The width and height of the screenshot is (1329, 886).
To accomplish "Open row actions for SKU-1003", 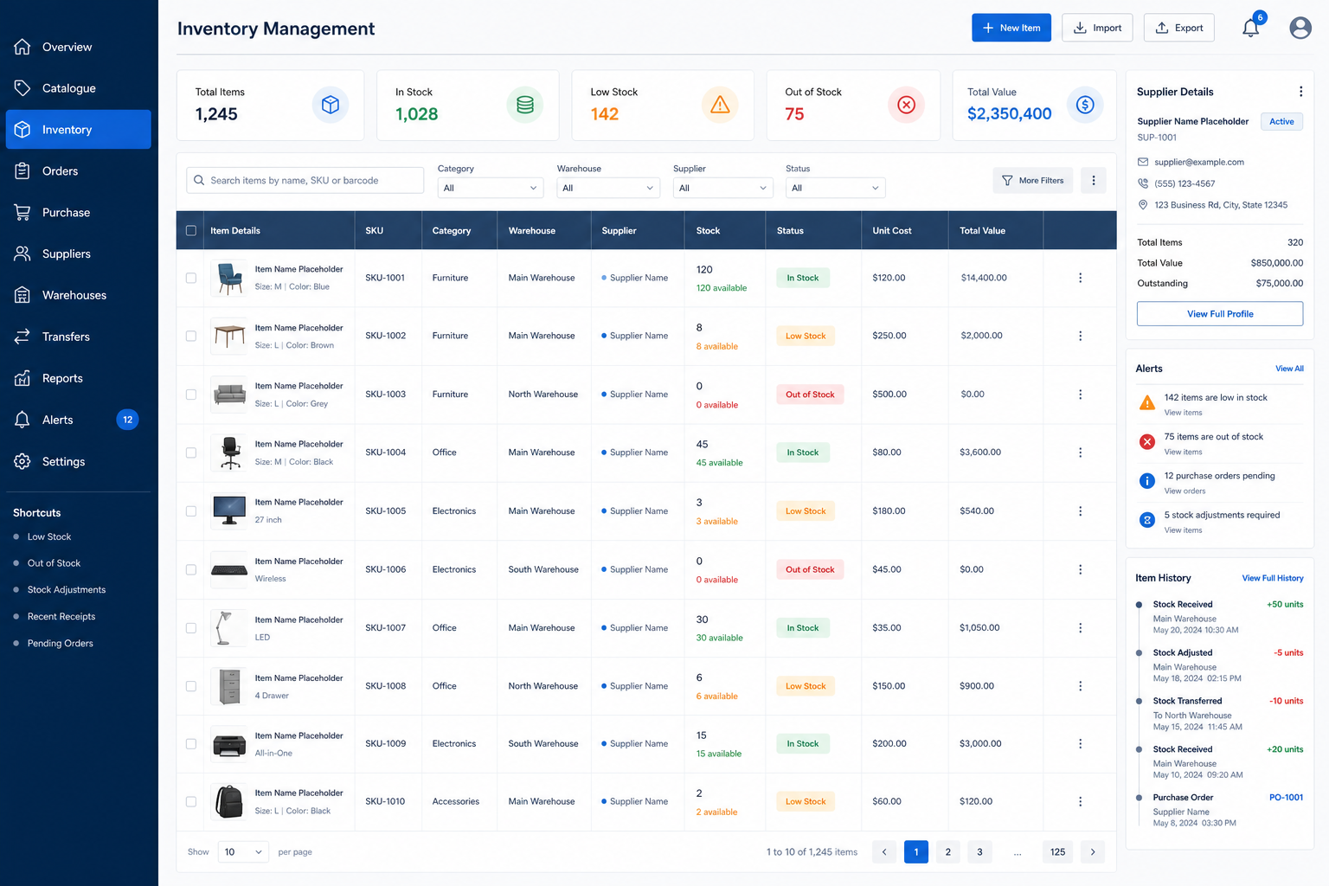I will click(1080, 395).
